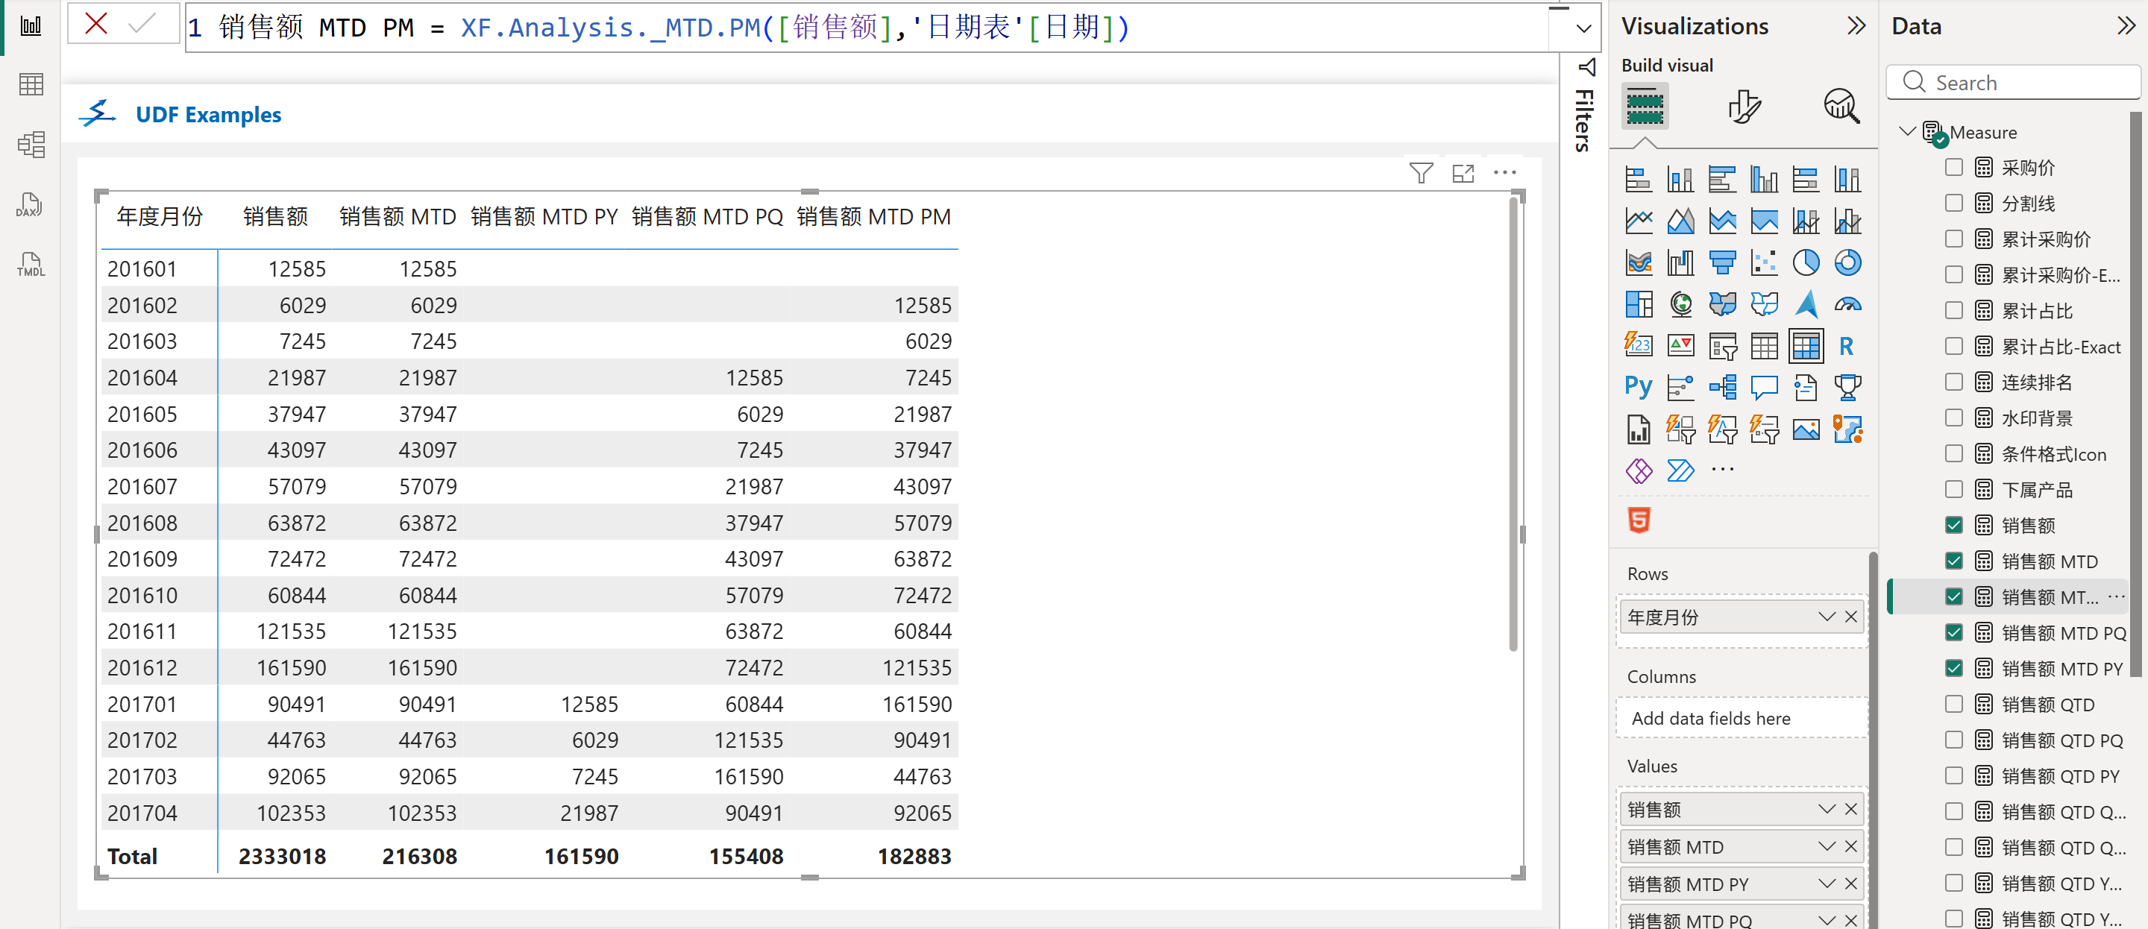Uncheck the 销售额 MTD PQ checkbox
The image size is (2148, 929).
coord(1954,633)
